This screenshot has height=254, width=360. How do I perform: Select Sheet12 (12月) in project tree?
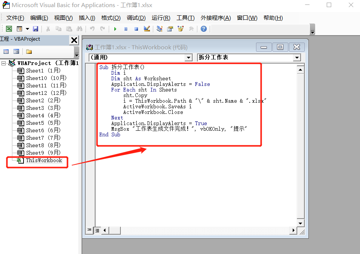point(42,93)
